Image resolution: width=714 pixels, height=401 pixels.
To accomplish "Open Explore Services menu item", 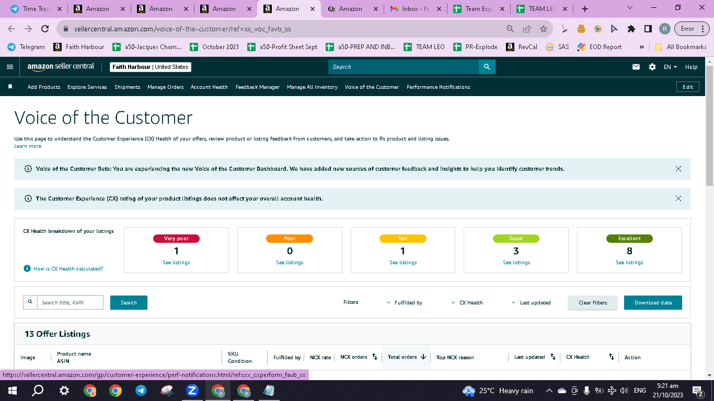I will [x=87, y=87].
